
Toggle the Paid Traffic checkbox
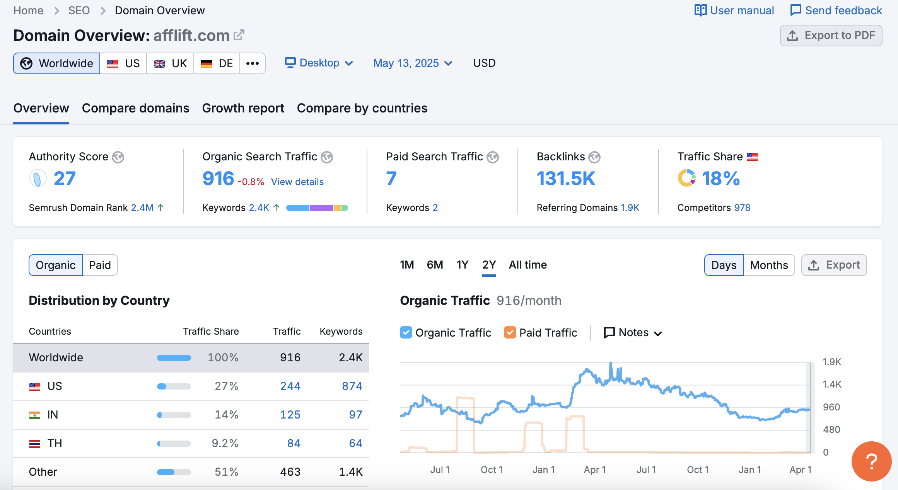[x=510, y=332]
